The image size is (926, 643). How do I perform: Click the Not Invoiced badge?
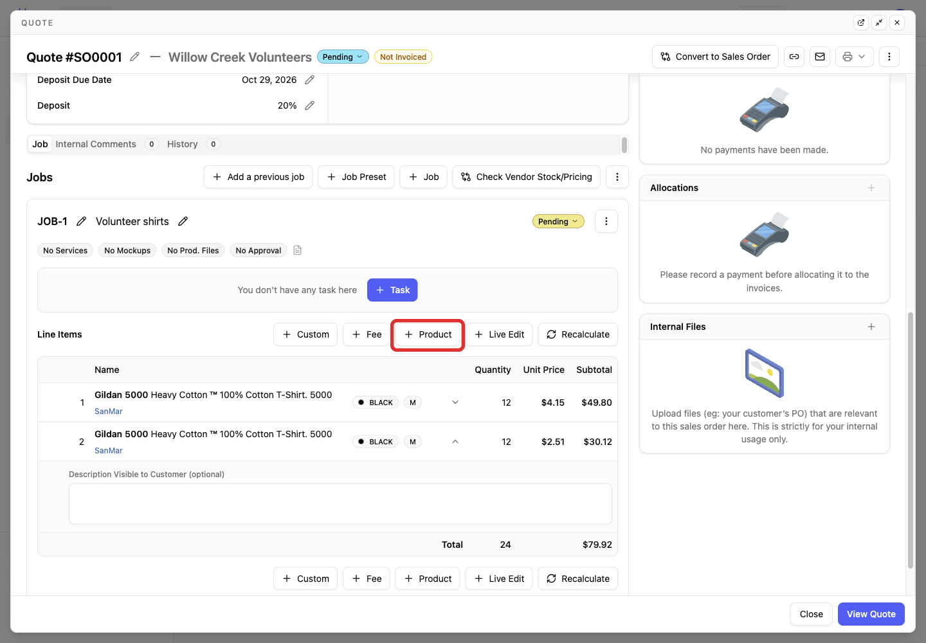click(x=403, y=57)
